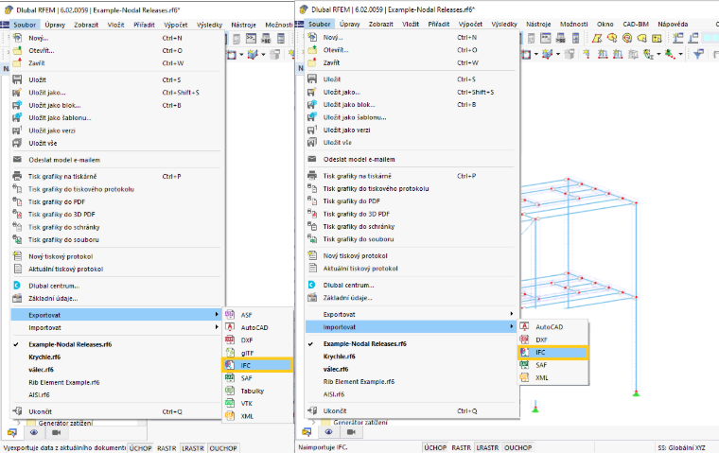Open navigator Data tab icon in left window
The width and height of the screenshot is (719, 453).
coord(12,432)
